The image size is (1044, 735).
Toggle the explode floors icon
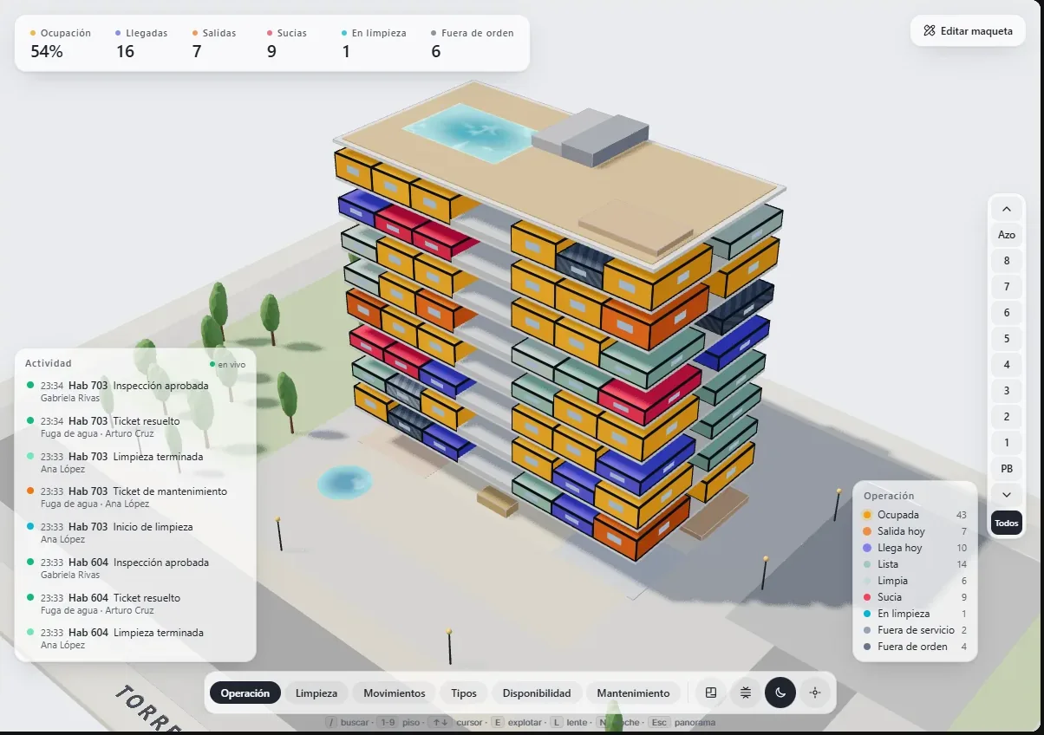pyautogui.click(x=746, y=693)
